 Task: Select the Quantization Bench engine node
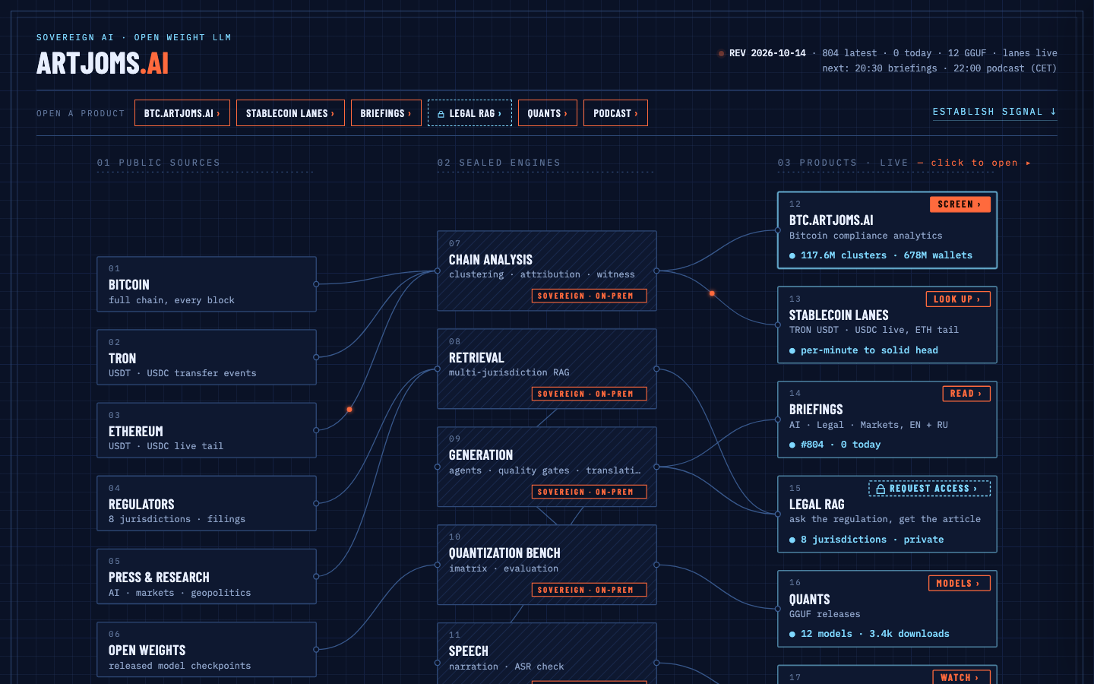pos(547,565)
